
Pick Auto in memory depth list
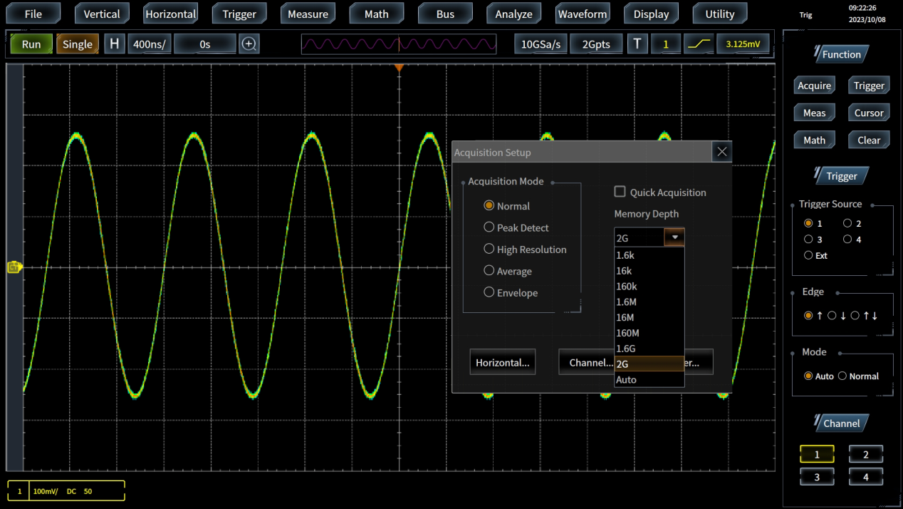(x=627, y=379)
